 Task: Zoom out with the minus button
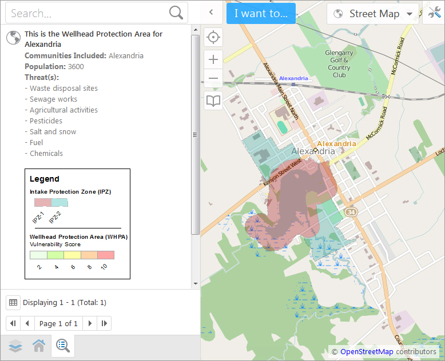[x=213, y=79]
